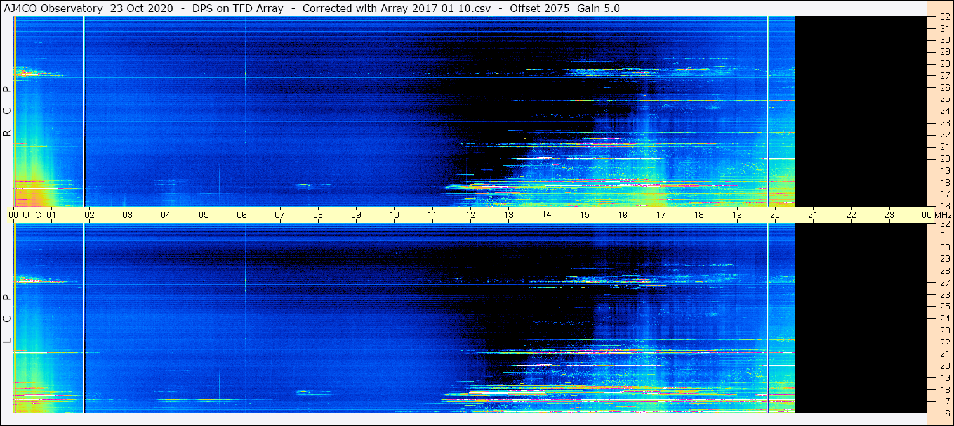Select the "22" MHz label of RCP panel
The image size is (954, 426).
(944, 135)
